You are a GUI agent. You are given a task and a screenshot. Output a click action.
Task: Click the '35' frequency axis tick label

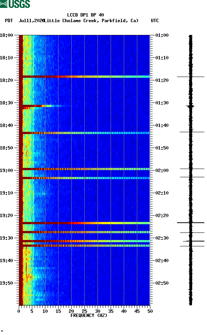111,311
